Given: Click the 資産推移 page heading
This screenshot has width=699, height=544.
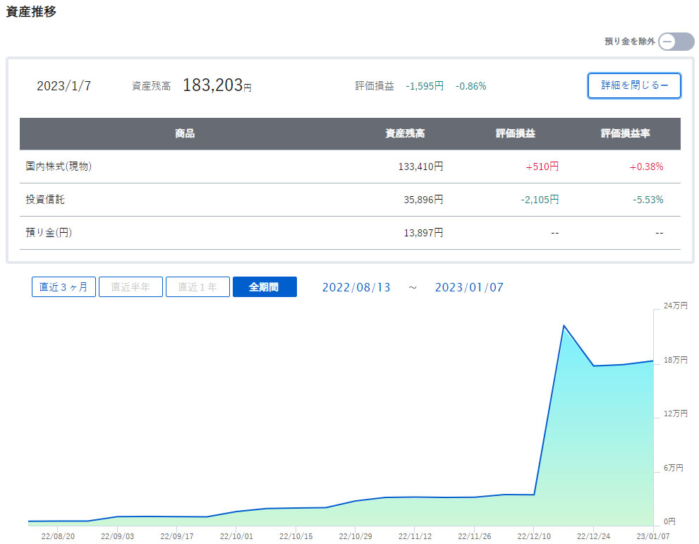Looking at the screenshot, I should 31,12.
